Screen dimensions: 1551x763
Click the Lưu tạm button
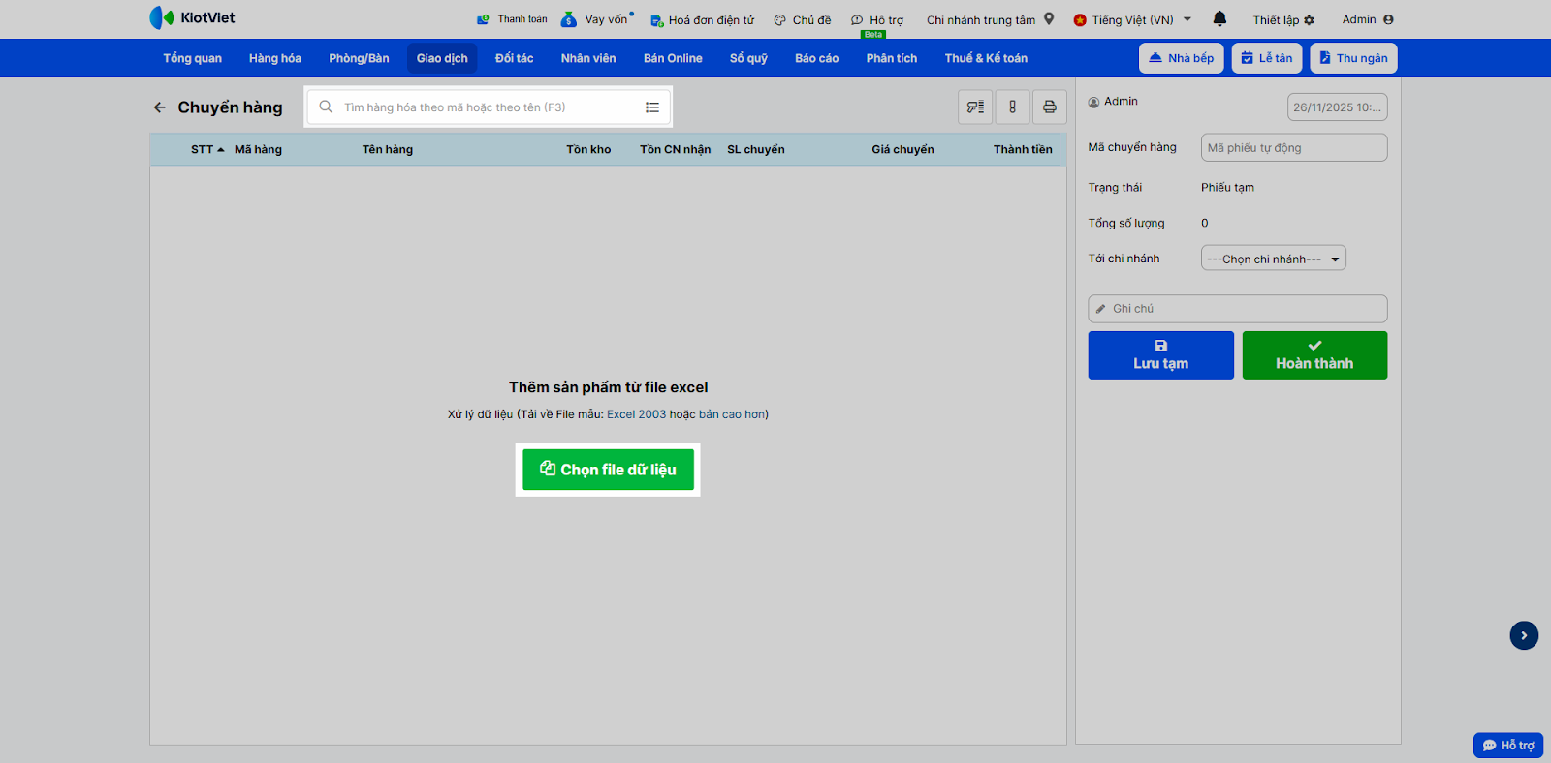coord(1161,355)
